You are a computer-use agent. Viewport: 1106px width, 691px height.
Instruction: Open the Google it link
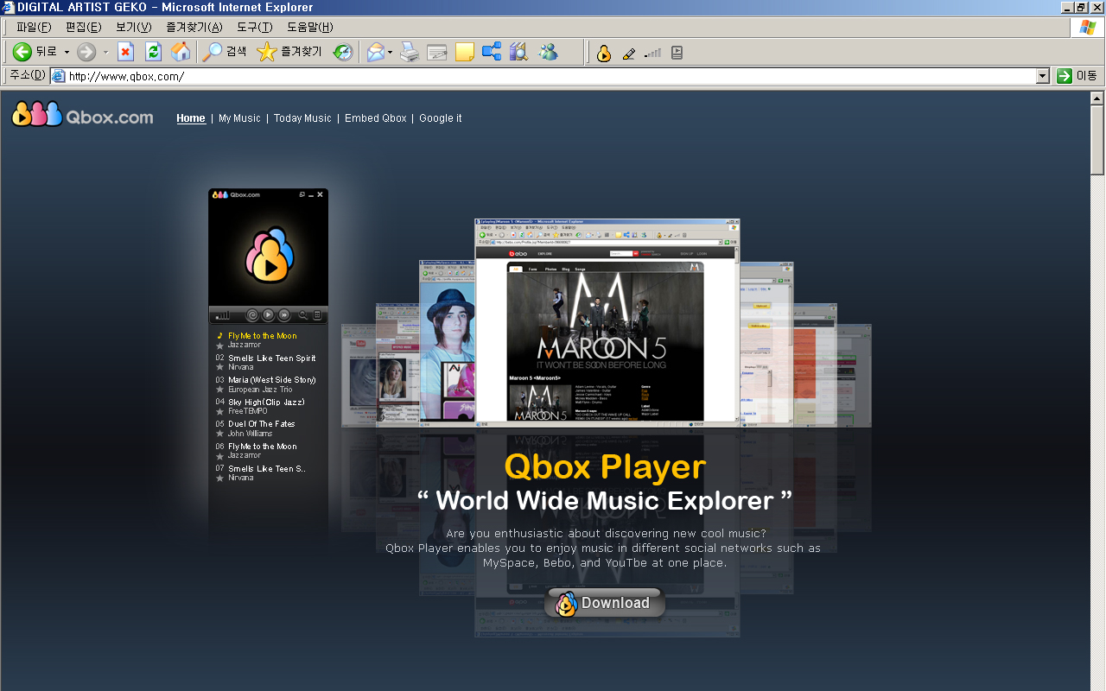tap(441, 118)
